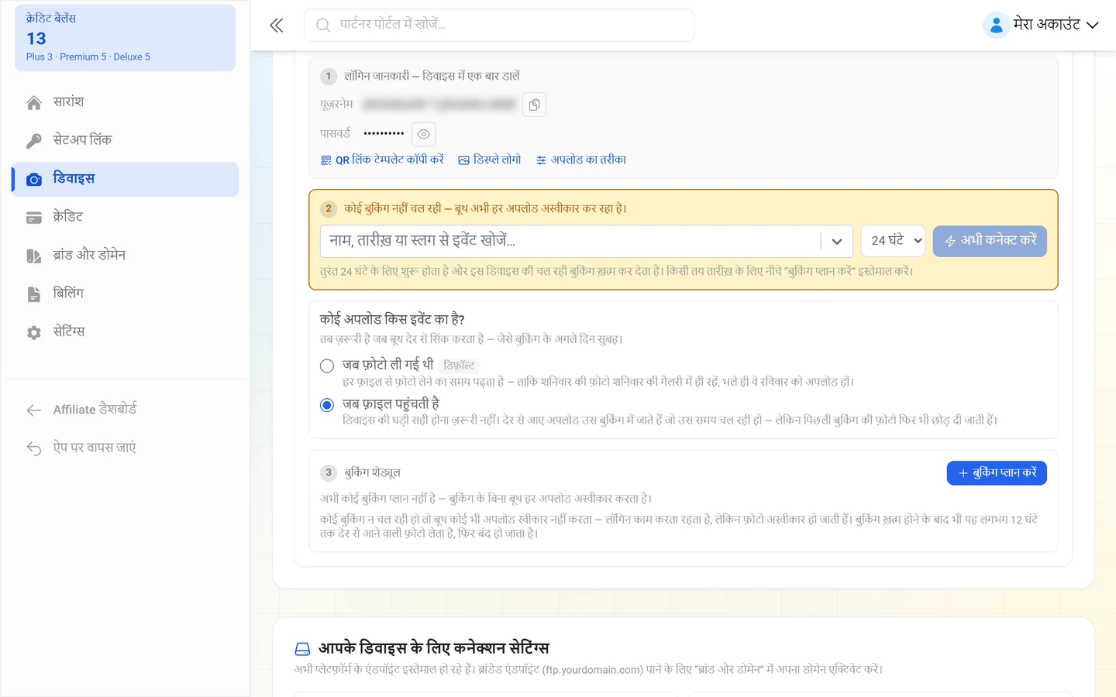Click the Plus 3 · Premium 5 · Deluxe 5 text
The height and width of the screenshot is (697, 1116).
88,57
